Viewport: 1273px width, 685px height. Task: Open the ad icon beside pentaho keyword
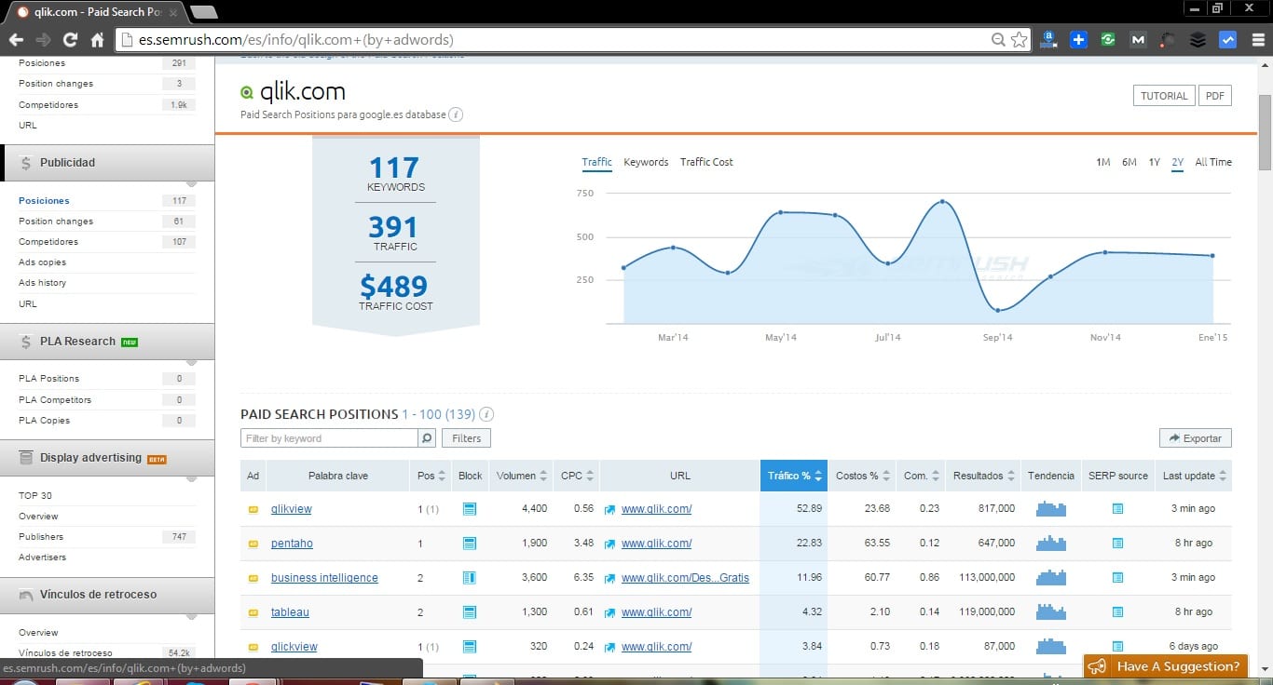pos(253,544)
